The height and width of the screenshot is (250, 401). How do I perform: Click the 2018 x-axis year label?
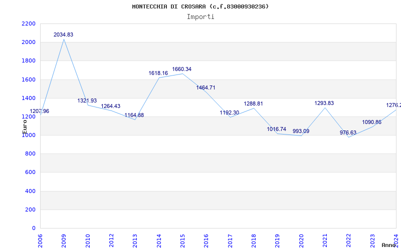point(254,240)
